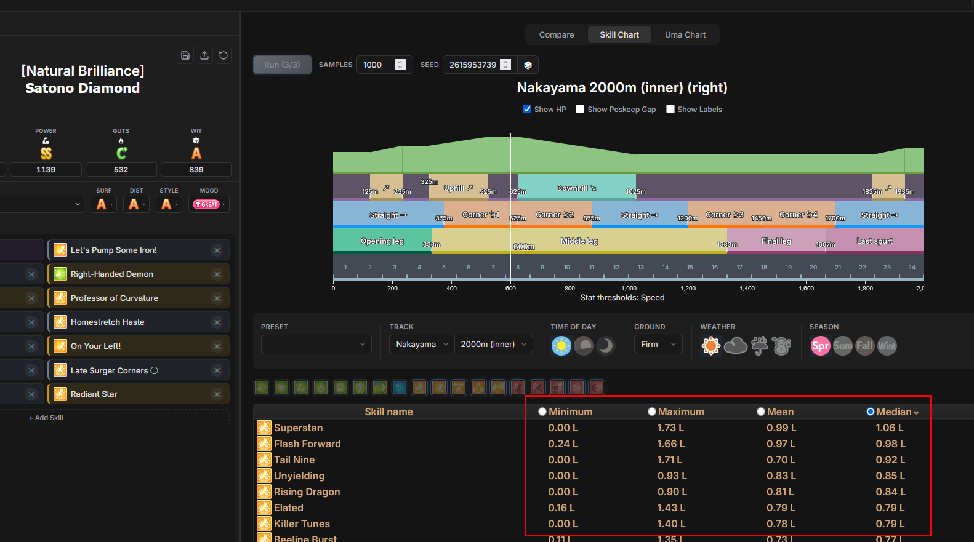Viewport: 974px width, 542px height.
Task: Click the save icon above the character name
Action: click(185, 55)
